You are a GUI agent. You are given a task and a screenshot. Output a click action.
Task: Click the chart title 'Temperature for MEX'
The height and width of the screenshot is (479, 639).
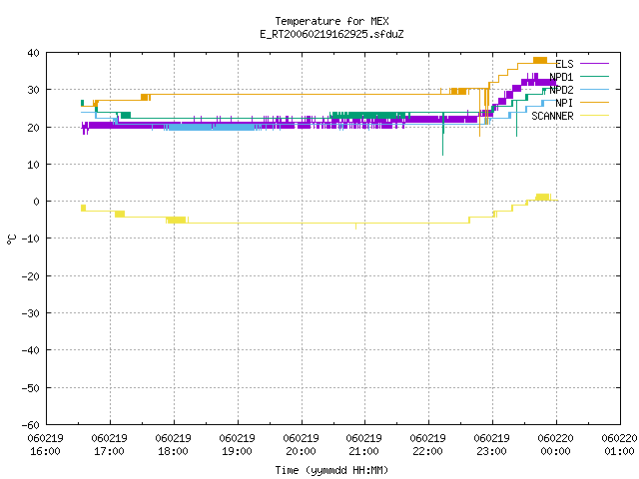[331, 21]
